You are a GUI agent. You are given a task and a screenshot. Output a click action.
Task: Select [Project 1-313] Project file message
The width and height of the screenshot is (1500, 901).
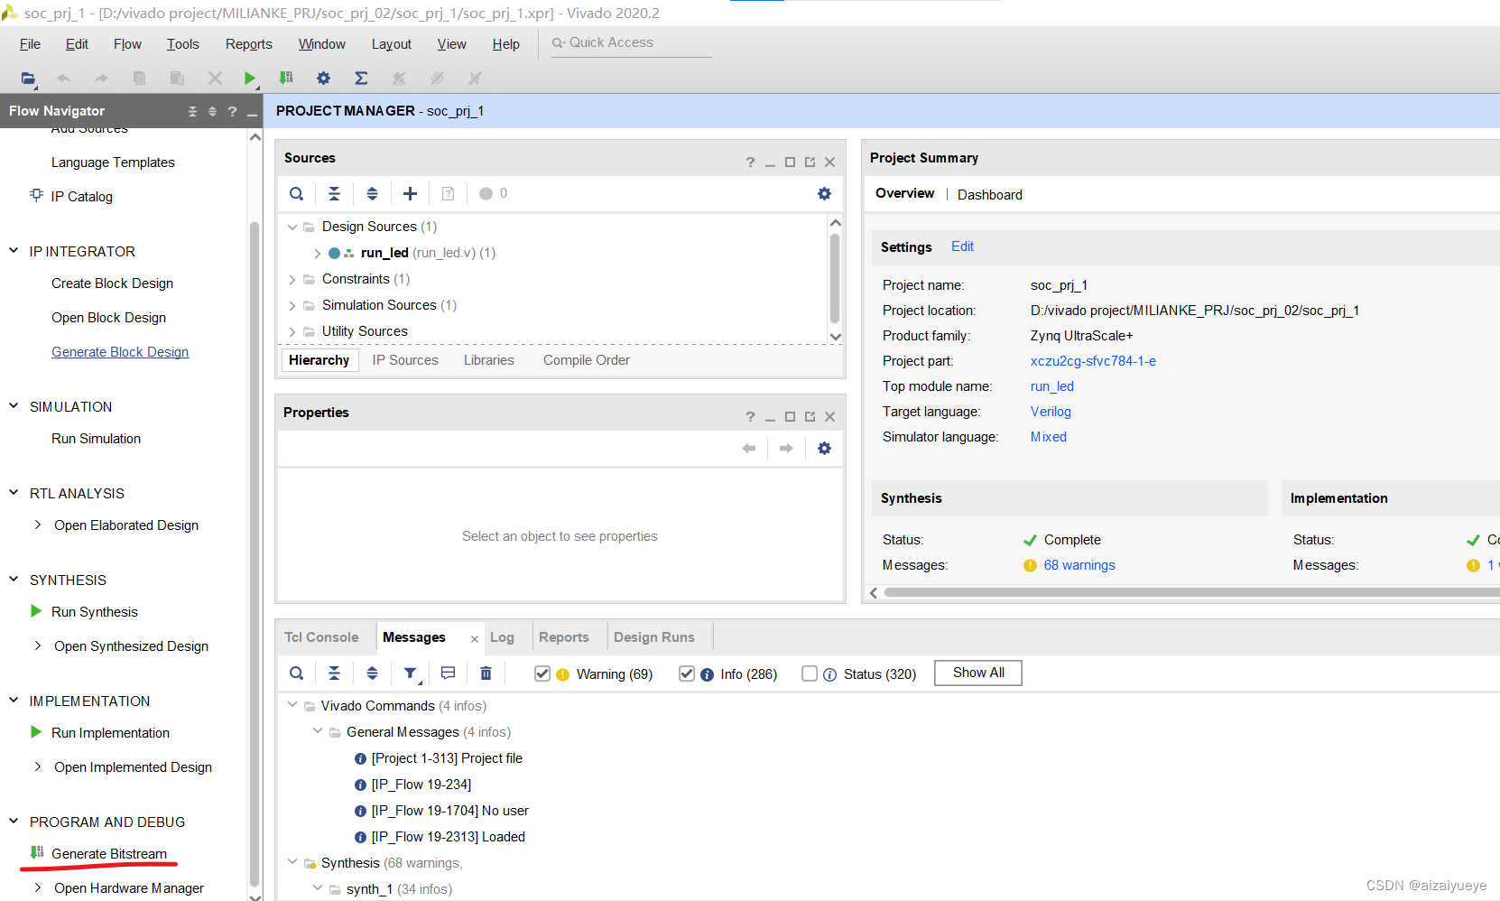(447, 758)
